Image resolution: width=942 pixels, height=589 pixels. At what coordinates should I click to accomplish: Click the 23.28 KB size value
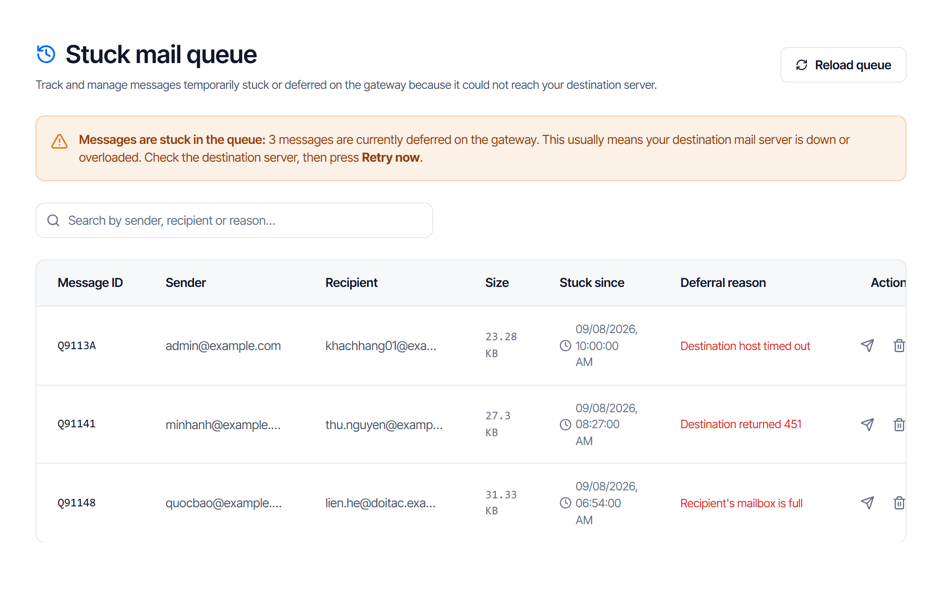tap(501, 345)
